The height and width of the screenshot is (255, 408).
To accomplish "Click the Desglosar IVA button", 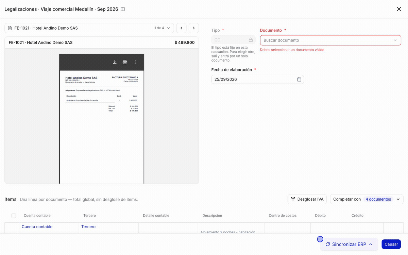I will [x=307, y=199].
